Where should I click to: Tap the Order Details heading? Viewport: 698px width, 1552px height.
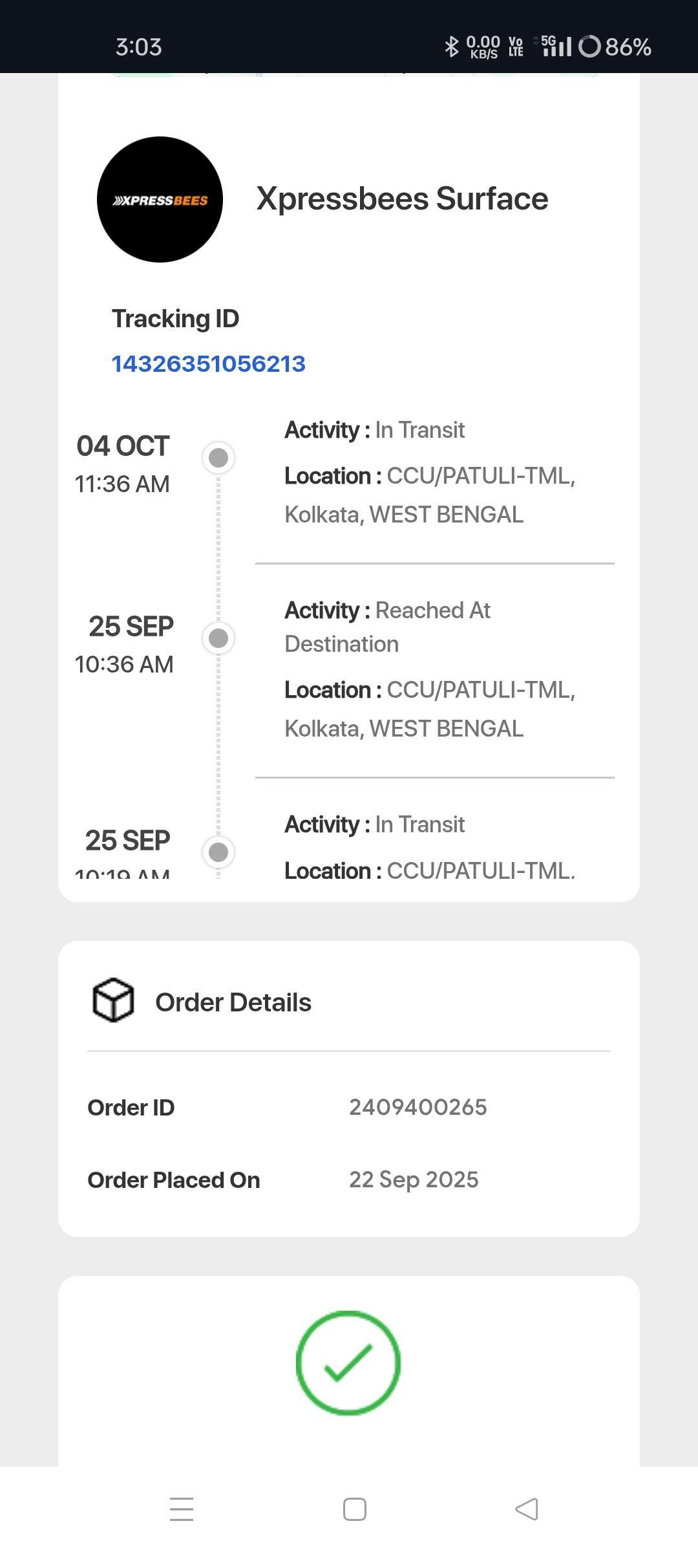pyautogui.click(x=233, y=1002)
